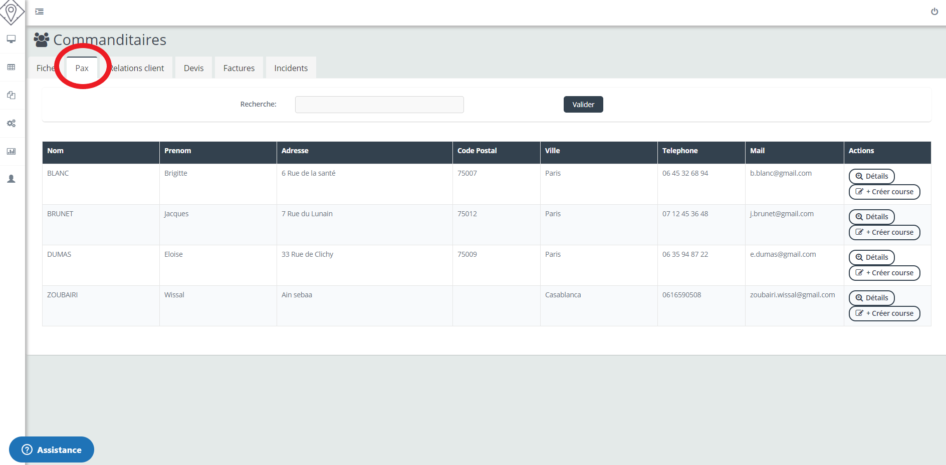Switch to the Devis tab
The width and height of the screenshot is (946, 465).
[193, 68]
